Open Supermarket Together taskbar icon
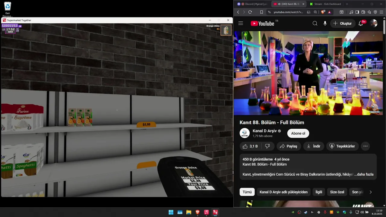The height and width of the screenshot is (217, 386). [215, 212]
